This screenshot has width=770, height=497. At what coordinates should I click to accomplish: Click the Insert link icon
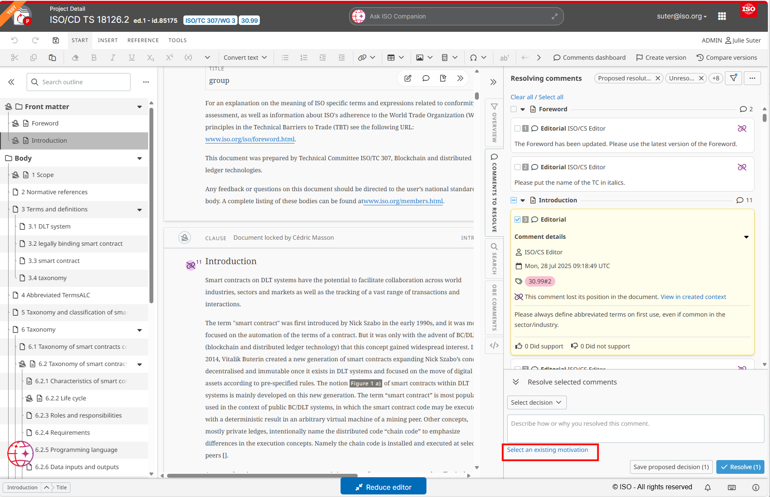point(362,58)
